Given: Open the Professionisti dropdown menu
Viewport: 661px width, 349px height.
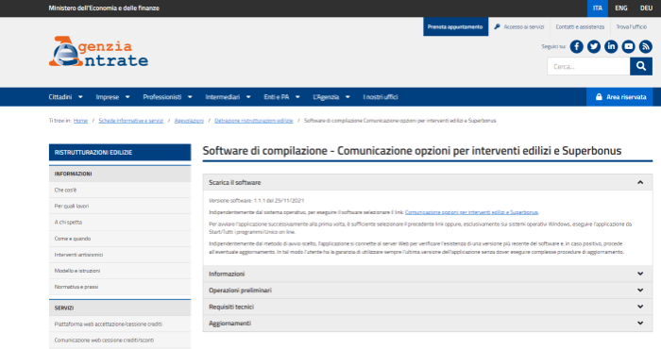Looking at the screenshot, I should click(167, 97).
